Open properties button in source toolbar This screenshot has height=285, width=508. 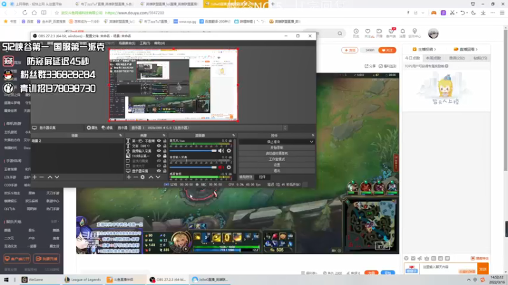pos(92,128)
